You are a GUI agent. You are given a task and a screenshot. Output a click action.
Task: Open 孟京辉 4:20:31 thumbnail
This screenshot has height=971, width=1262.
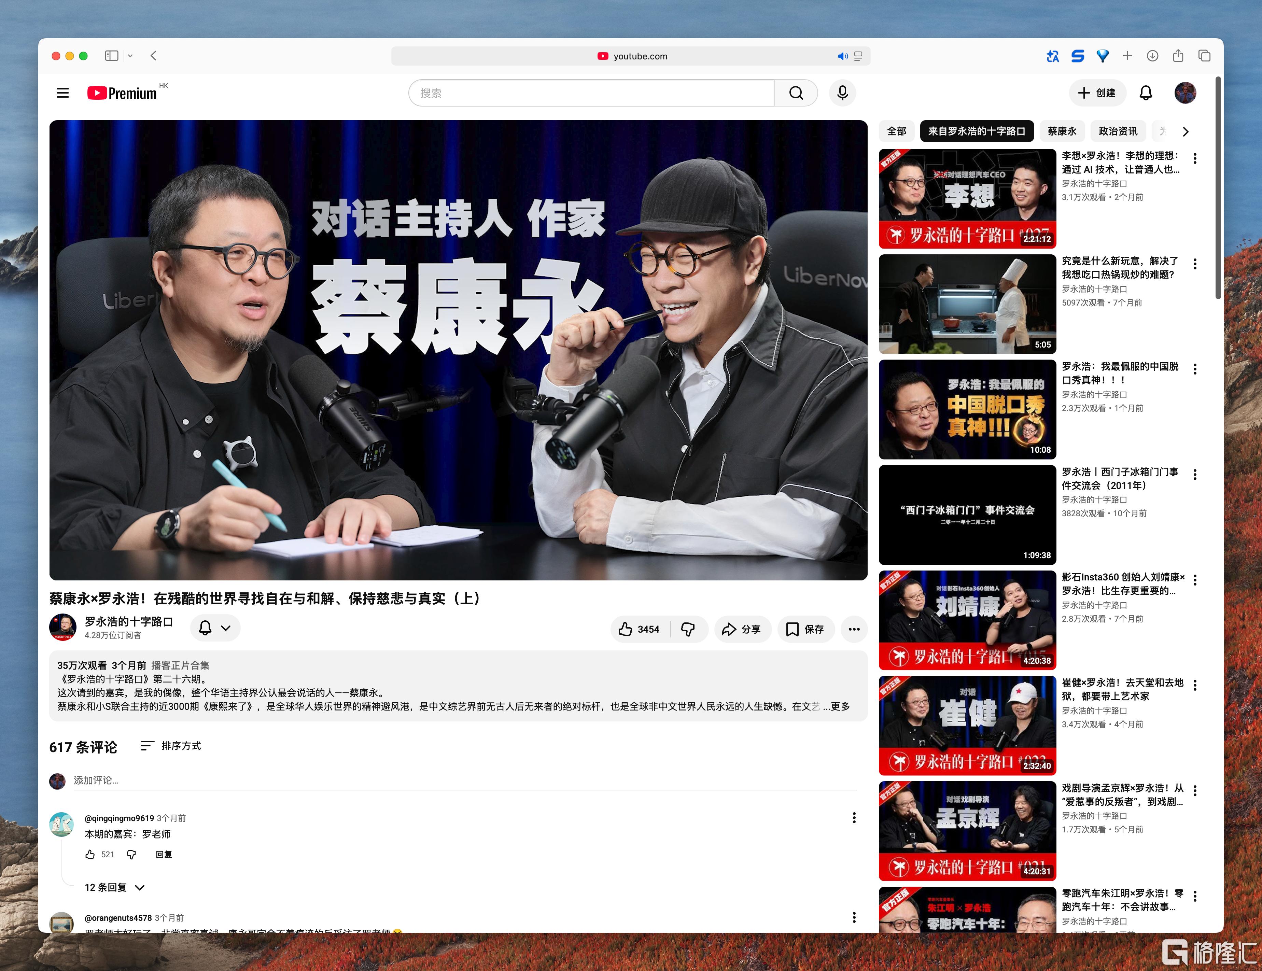(x=967, y=831)
